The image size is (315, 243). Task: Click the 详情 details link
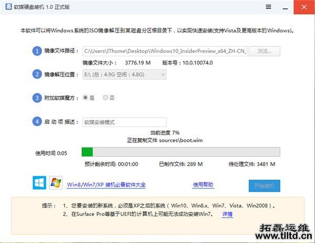pyautogui.click(x=227, y=214)
